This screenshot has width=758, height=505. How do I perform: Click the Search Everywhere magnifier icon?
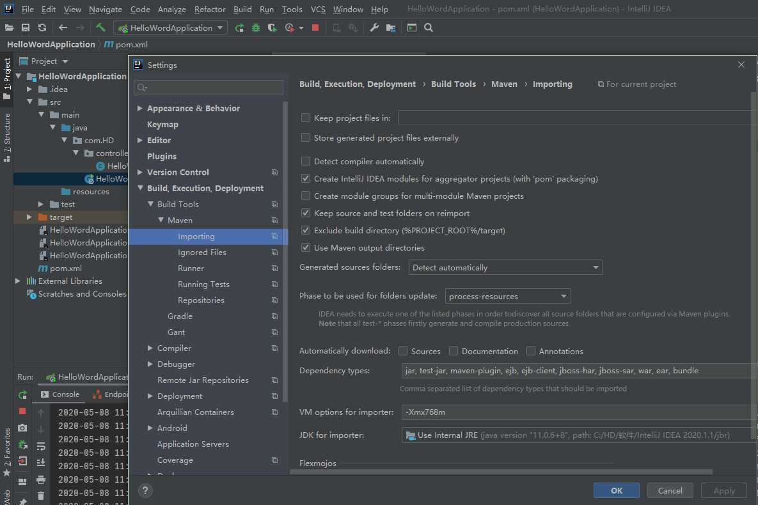pyautogui.click(x=429, y=27)
